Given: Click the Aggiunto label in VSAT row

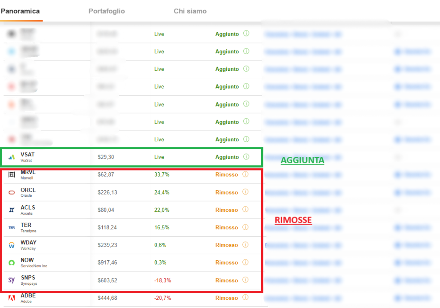Looking at the screenshot, I should pyautogui.click(x=227, y=157).
